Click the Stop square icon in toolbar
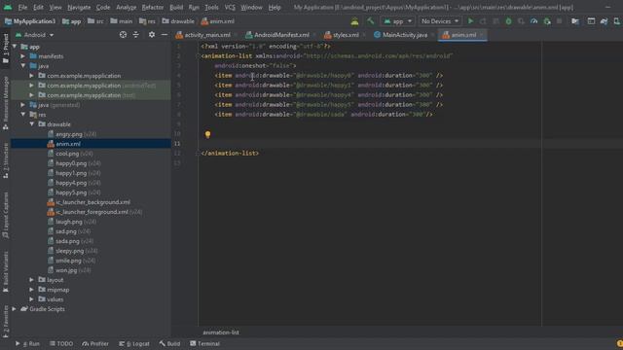The height and width of the screenshot is (350, 623). pos(560,21)
